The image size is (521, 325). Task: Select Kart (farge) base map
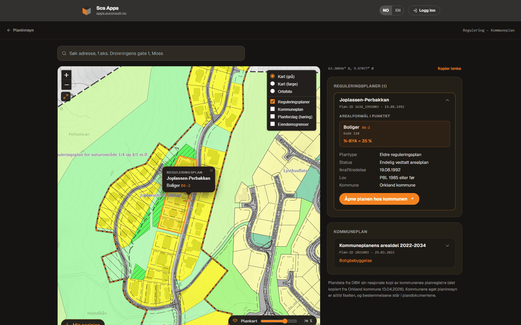273,84
